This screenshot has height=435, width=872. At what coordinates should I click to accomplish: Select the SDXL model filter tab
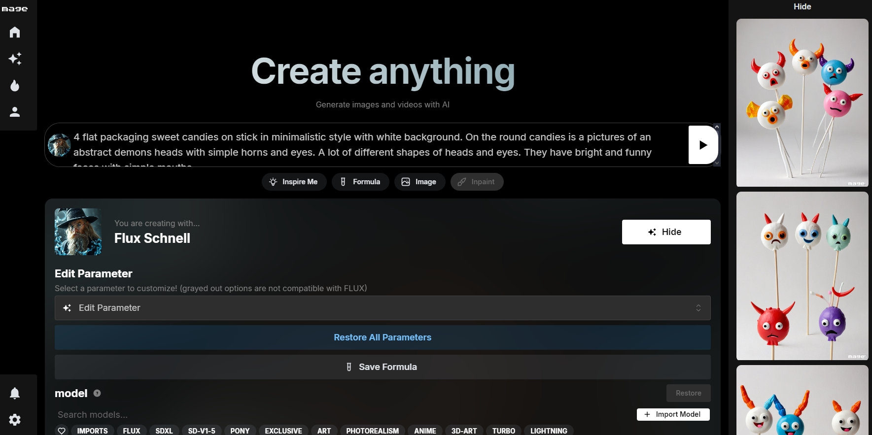[x=164, y=431]
